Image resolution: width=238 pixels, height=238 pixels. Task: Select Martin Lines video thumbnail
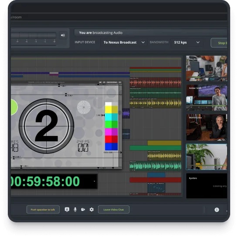207,127
